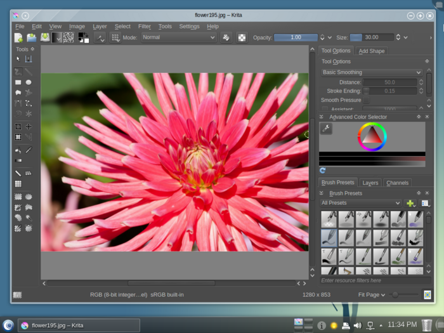Open the color selector settings wrench
Screen dimensions: 444x333
[326, 129]
